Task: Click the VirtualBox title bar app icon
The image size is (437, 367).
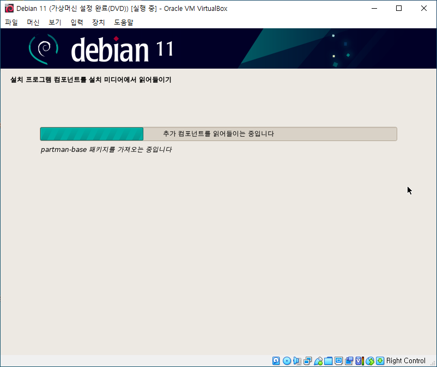Action: (9, 8)
